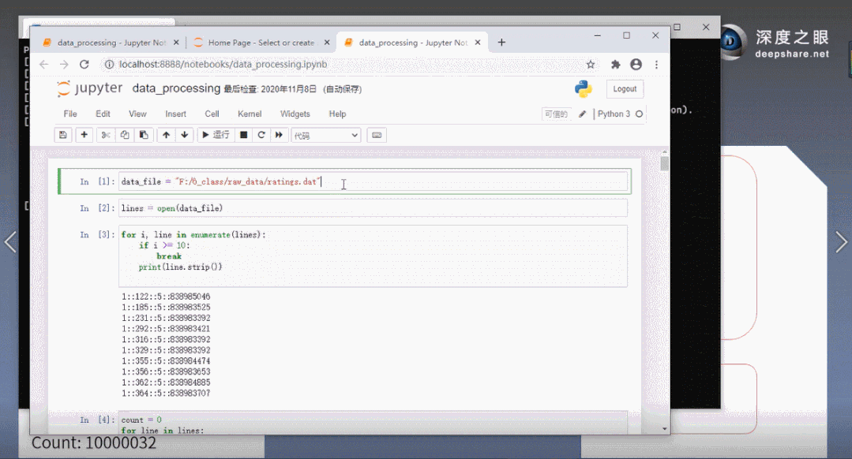Image resolution: width=852 pixels, height=459 pixels.
Task: Click the data_file code input cell
Action: point(373,182)
